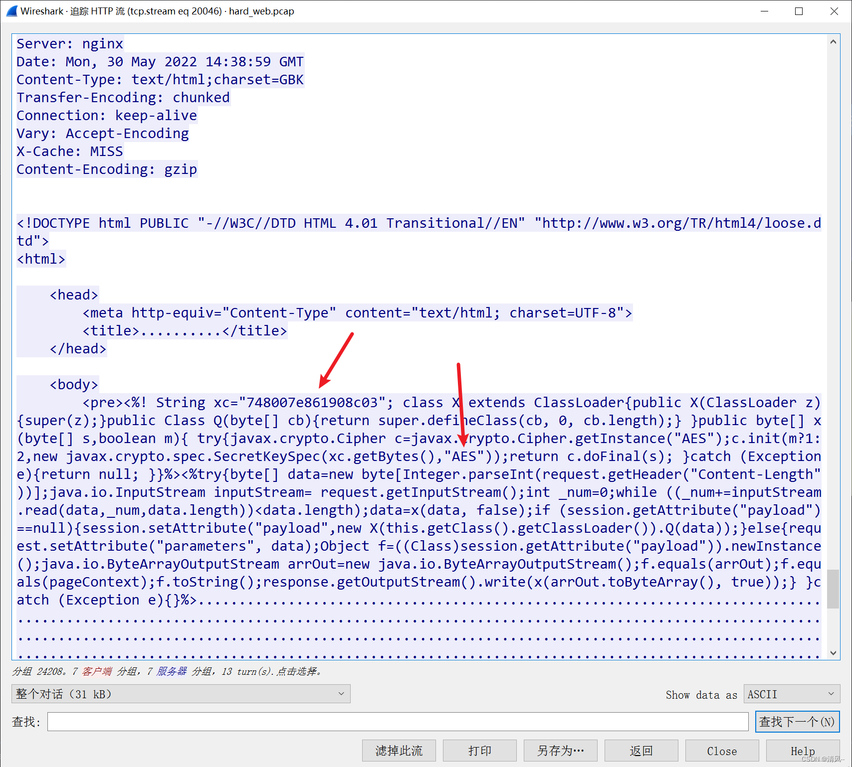Click the scrollbar down arrow
The width and height of the screenshot is (852, 767).
click(833, 652)
